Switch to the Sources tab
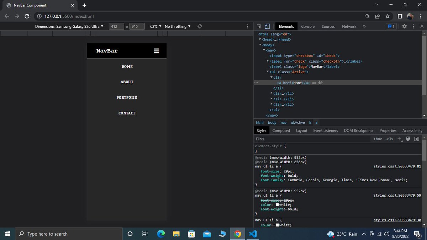This screenshot has height=240, width=427. [328, 26]
